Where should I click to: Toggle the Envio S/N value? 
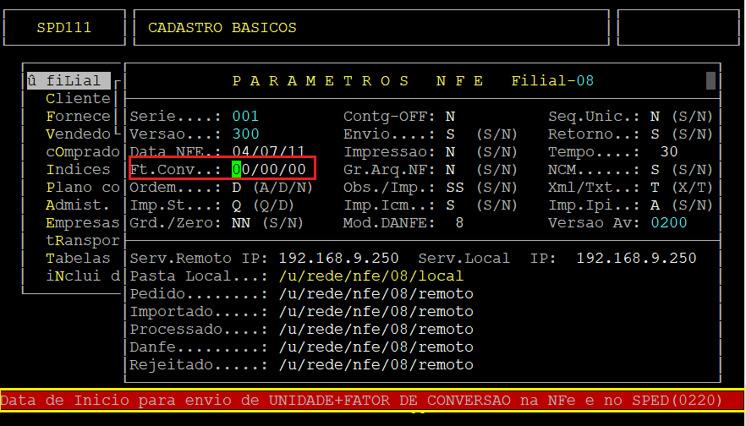pos(450,134)
